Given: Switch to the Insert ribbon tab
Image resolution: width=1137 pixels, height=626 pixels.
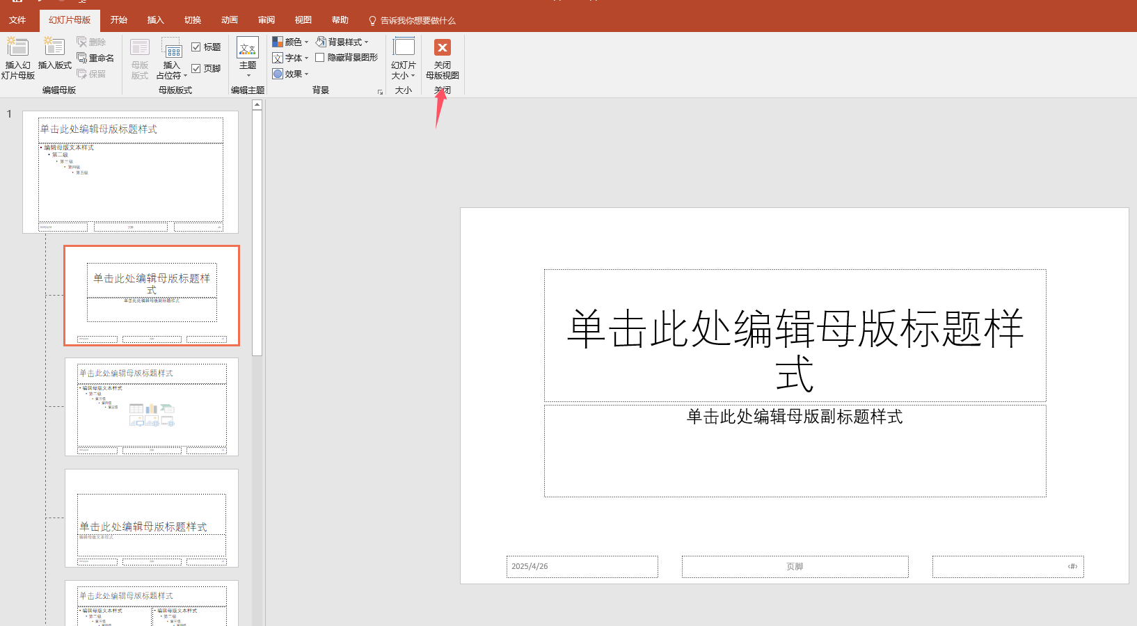Looking at the screenshot, I should pos(155,19).
